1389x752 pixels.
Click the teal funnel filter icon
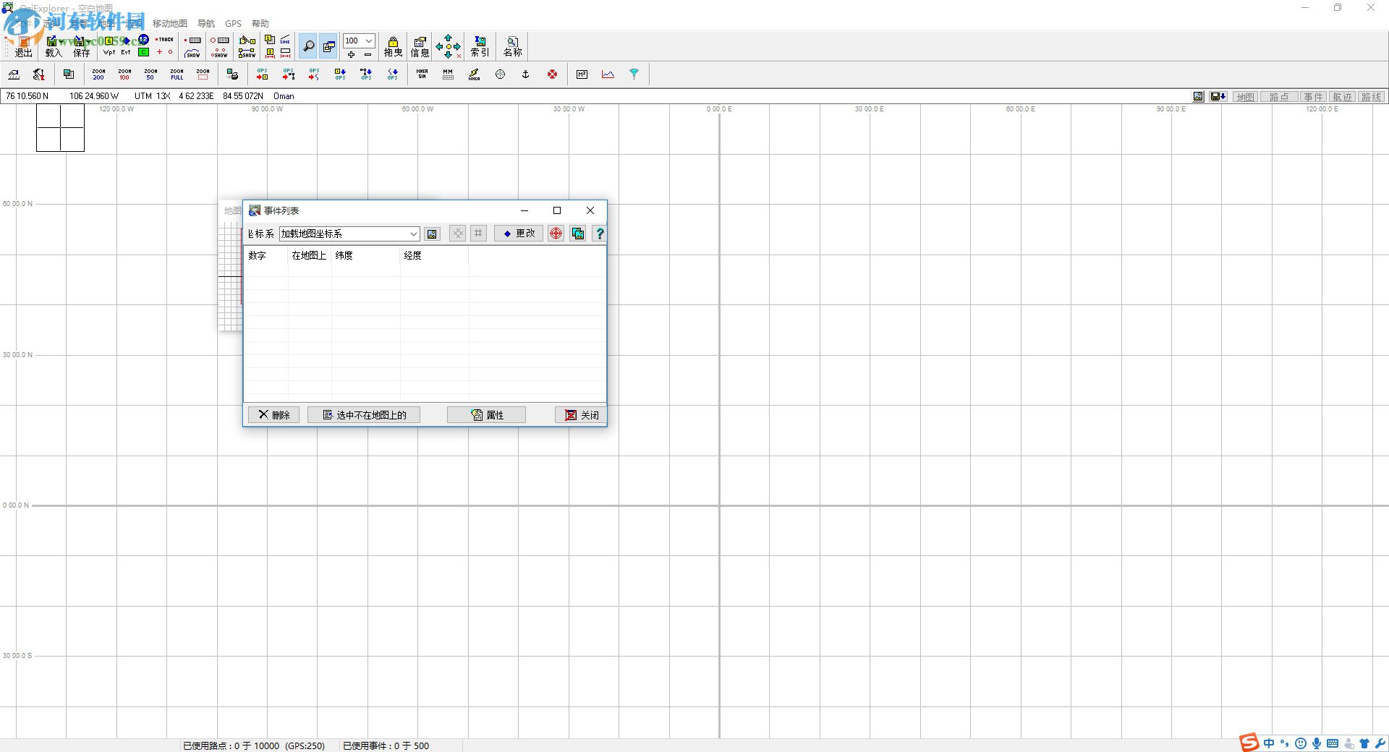point(634,74)
